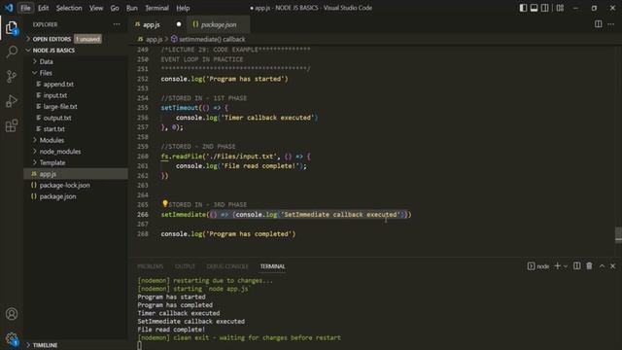The image size is (622, 350).
Task: Split the editor to the right
Action: [x=599, y=24]
